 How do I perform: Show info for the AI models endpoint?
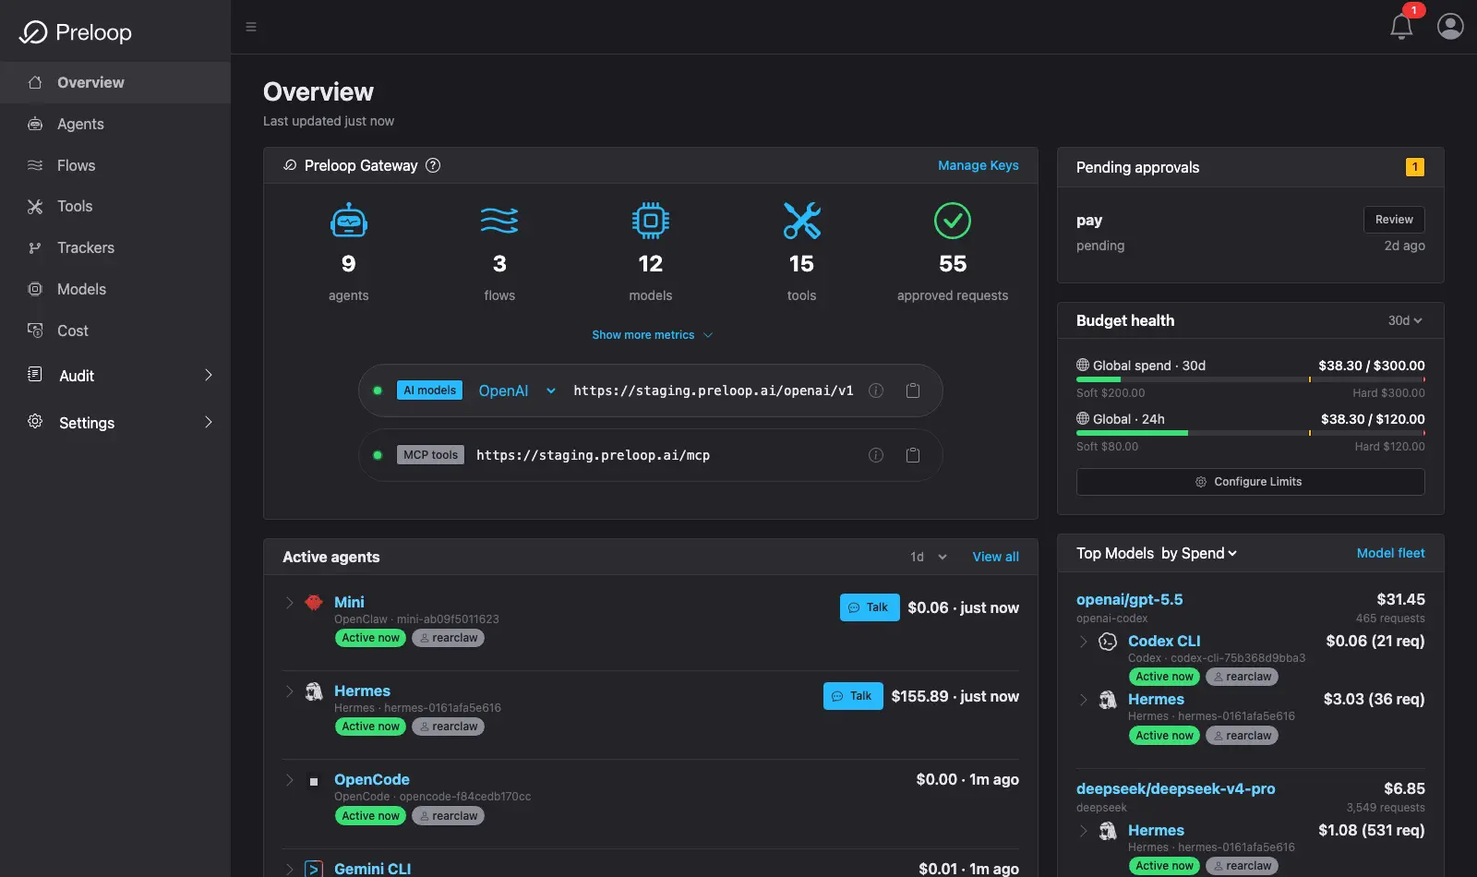(876, 390)
